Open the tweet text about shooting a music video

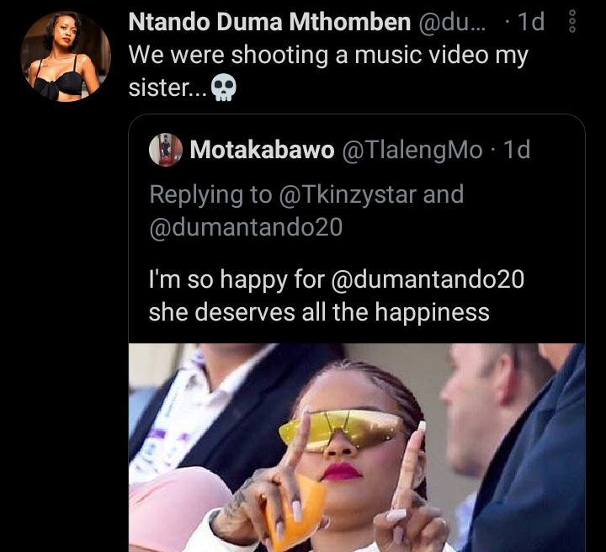pos(328,56)
